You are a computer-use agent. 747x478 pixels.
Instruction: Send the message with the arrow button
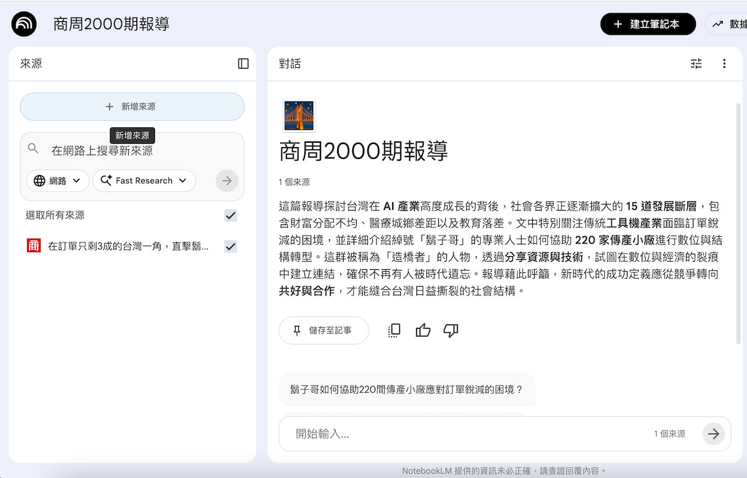point(714,434)
